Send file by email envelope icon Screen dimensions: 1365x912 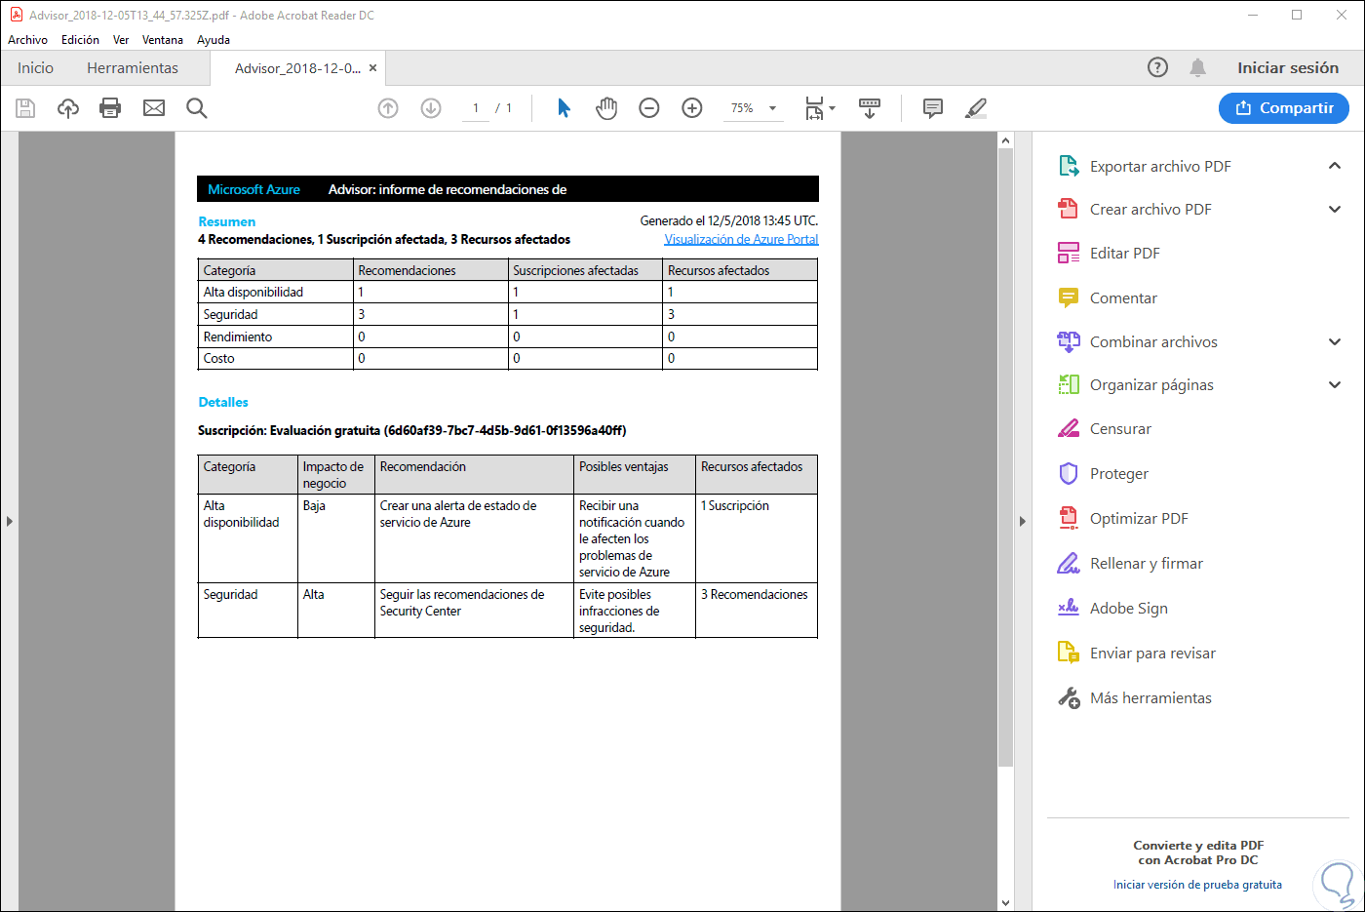tap(154, 108)
